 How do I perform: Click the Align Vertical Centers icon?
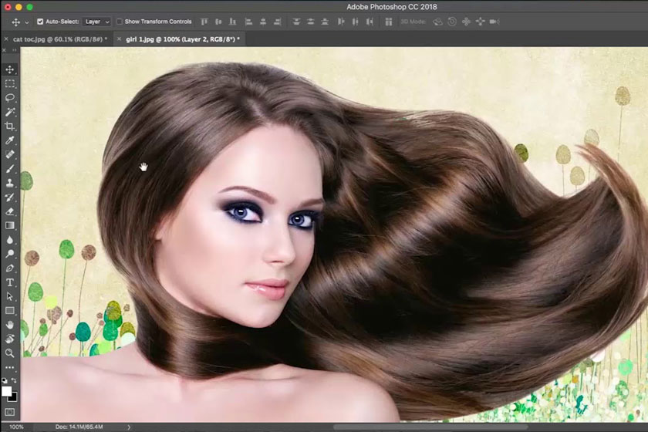tap(218, 22)
